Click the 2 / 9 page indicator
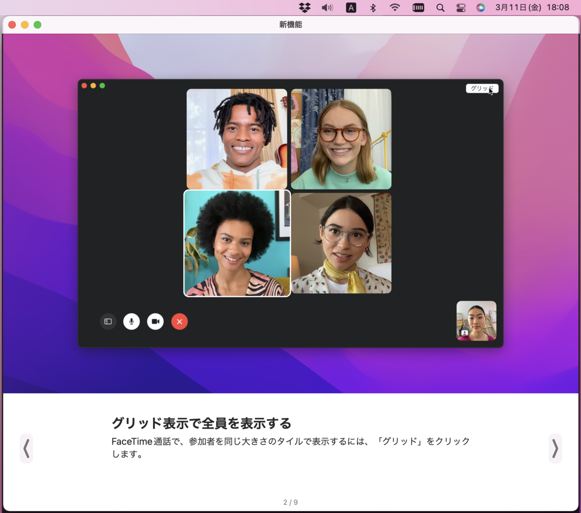The height and width of the screenshot is (513, 581). pos(291,502)
